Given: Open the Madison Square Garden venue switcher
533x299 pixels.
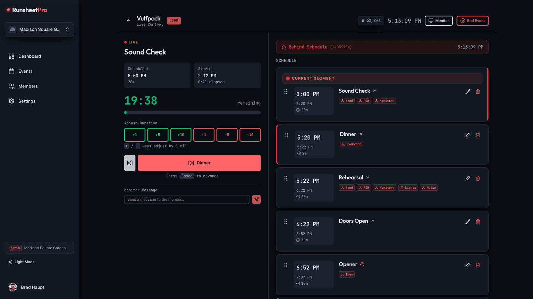Looking at the screenshot, I should click(39, 30).
